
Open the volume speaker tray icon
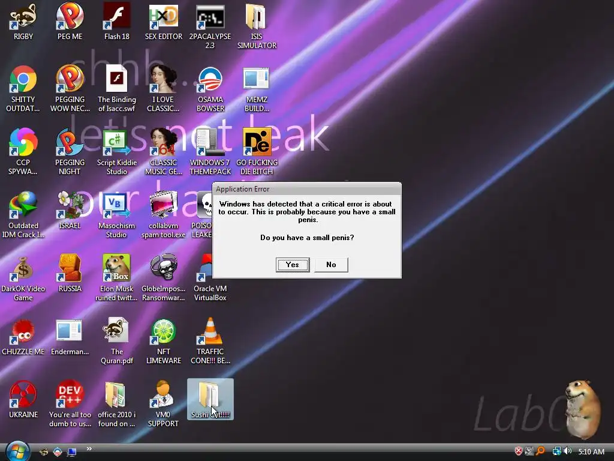pos(568,451)
